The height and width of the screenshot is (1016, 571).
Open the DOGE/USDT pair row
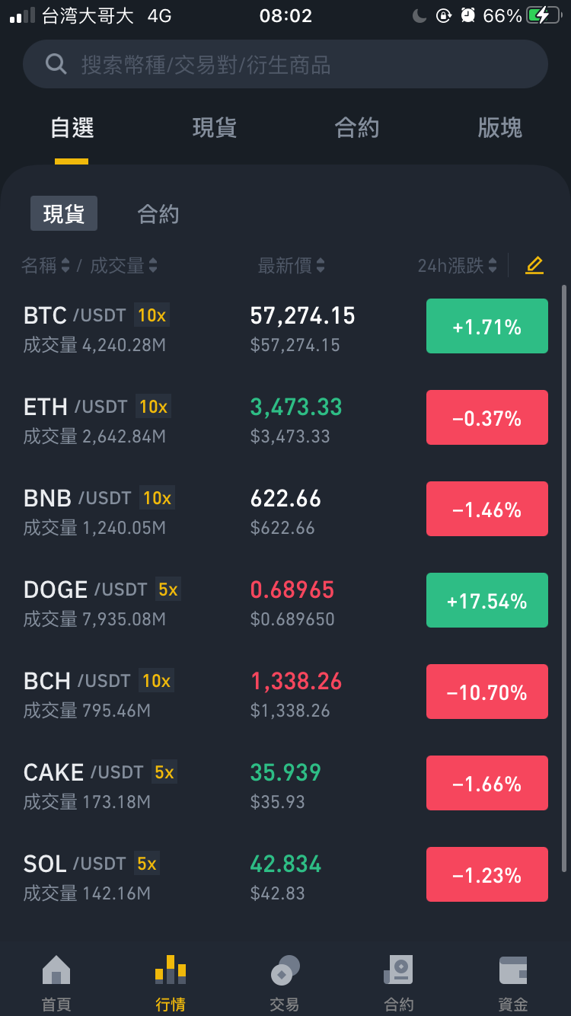[x=285, y=601]
